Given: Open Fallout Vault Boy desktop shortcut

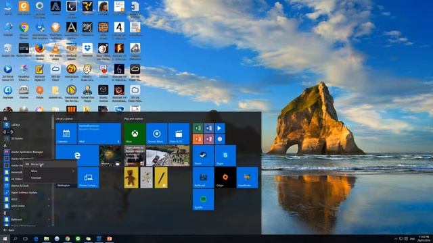Looking at the screenshot, I should tap(87, 72).
